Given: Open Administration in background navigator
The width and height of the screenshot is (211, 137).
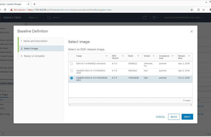Looking at the screenshot, I should [x=6, y=79].
